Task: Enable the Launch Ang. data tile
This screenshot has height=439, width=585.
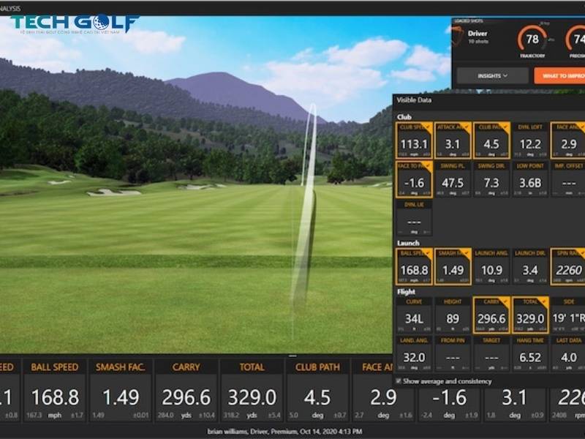Action: click(491, 266)
